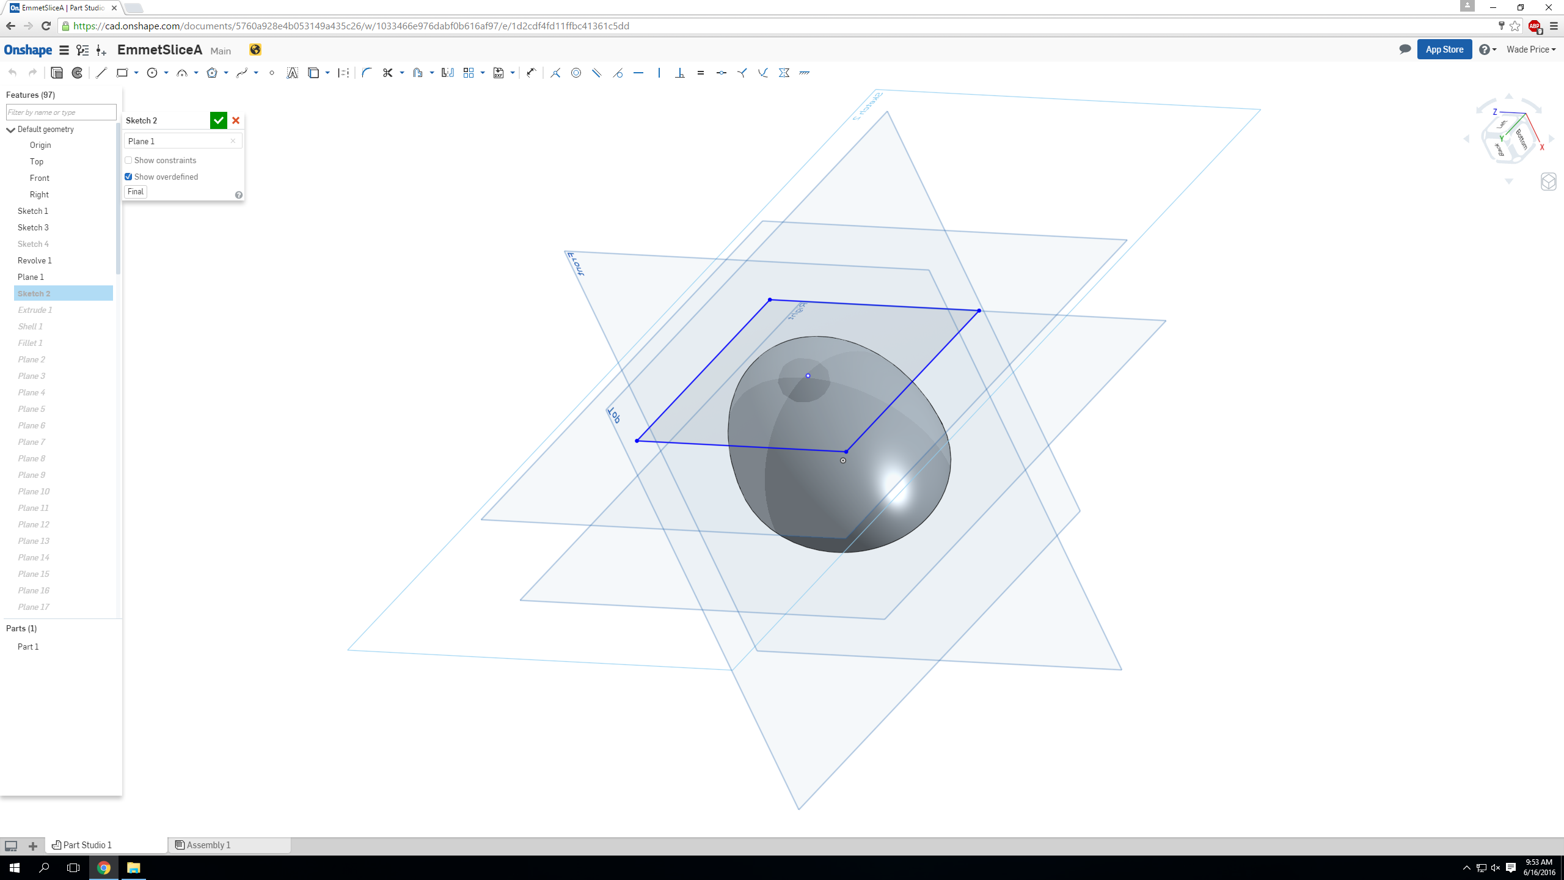
Task: Apply the Coincident constraint
Action: coord(555,73)
